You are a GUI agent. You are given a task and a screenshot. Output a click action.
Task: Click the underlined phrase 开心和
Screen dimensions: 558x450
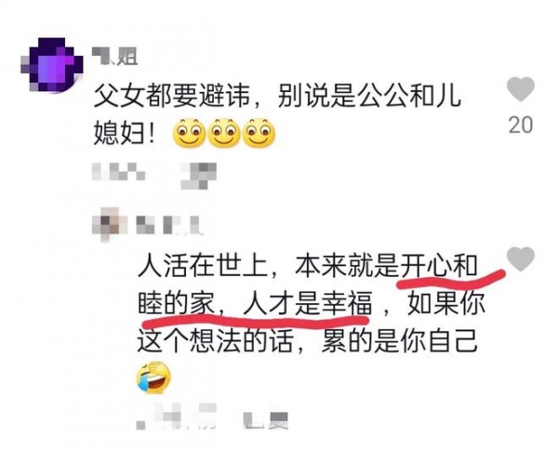click(439, 266)
